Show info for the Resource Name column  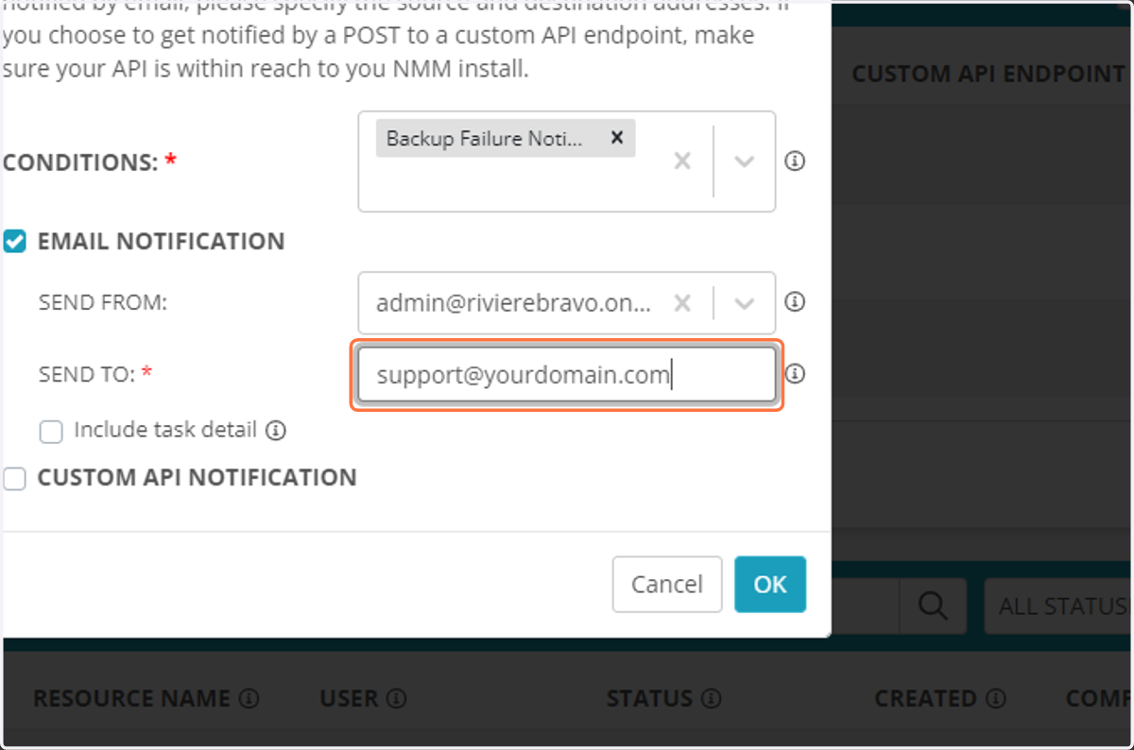coord(249,699)
